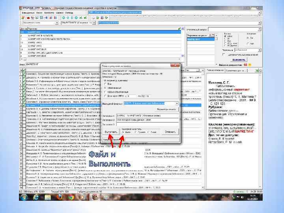The height and width of the screenshot is (213, 284).
Task: Select term МАРКЕТИНГОВАЯ in dictionary list
Action: tap(101, 49)
